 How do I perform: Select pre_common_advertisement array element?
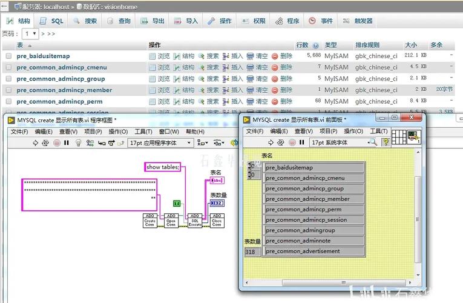point(314,251)
